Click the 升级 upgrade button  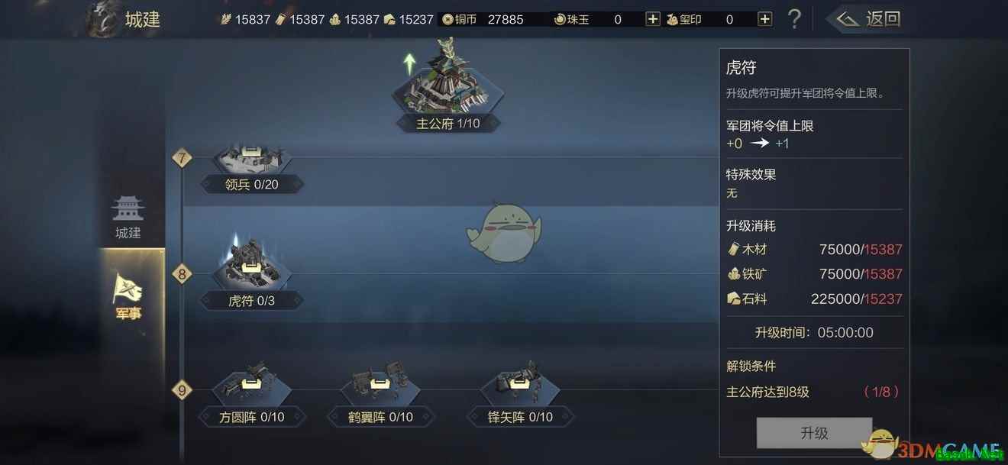pyautogui.click(x=814, y=433)
